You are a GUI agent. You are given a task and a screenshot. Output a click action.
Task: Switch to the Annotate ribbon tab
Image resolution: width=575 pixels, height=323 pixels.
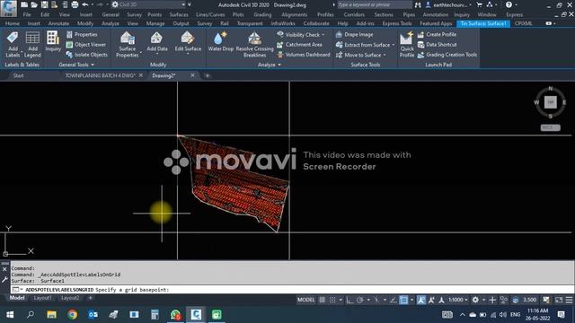[x=58, y=23]
